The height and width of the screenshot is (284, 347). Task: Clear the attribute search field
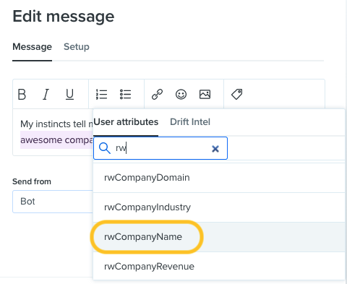(x=215, y=149)
